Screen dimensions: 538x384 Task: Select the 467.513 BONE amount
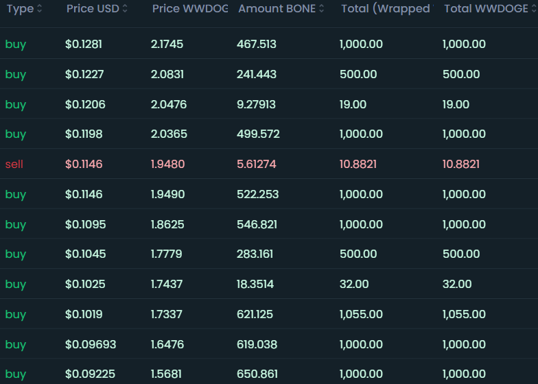tap(257, 44)
